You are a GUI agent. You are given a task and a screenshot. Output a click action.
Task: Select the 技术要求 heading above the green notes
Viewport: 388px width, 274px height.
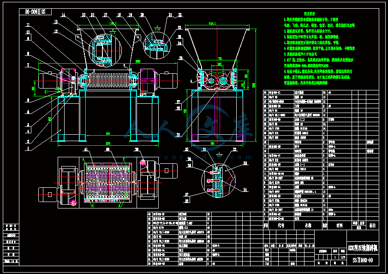(309, 14)
